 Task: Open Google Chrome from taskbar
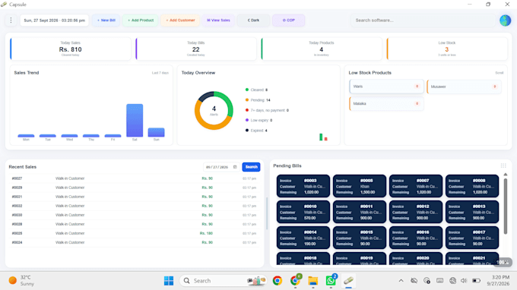pos(278,281)
